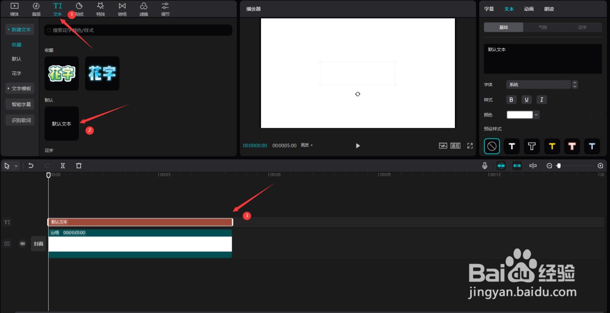Toggle underline style
The width and height of the screenshot is (610, 313).
527,100
